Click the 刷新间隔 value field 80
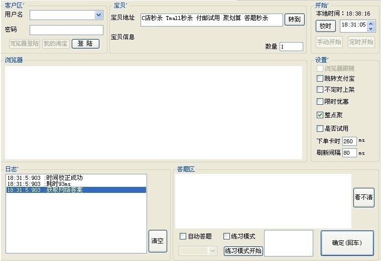Viewport: 381px width, 261px height. 349,153
